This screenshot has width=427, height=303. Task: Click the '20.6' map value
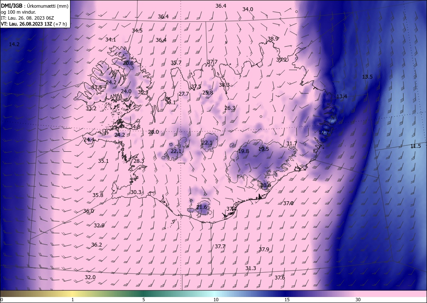(x=266, y=185)
